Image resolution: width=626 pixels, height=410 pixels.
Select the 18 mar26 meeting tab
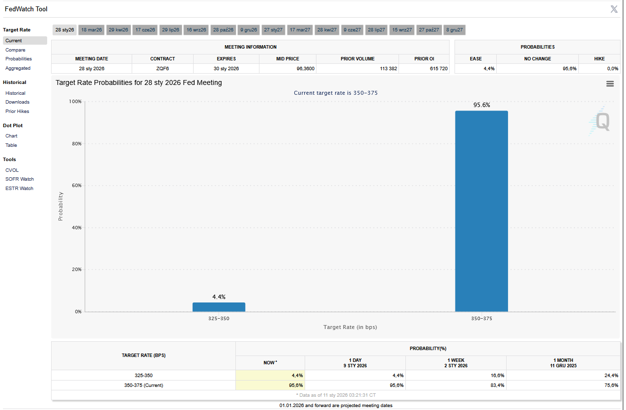point(91,30)
